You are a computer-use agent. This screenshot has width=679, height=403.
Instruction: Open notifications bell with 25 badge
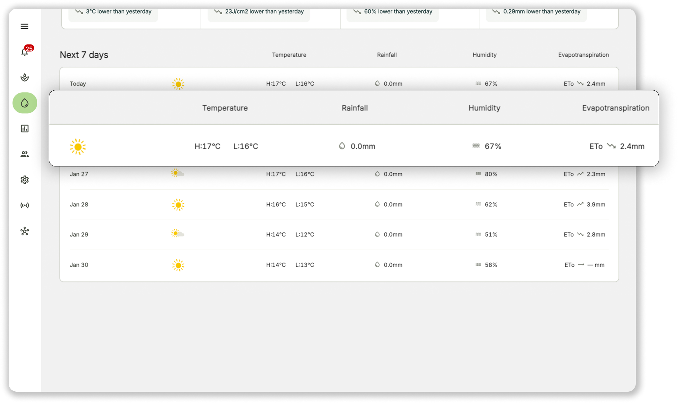pos(25,52)
